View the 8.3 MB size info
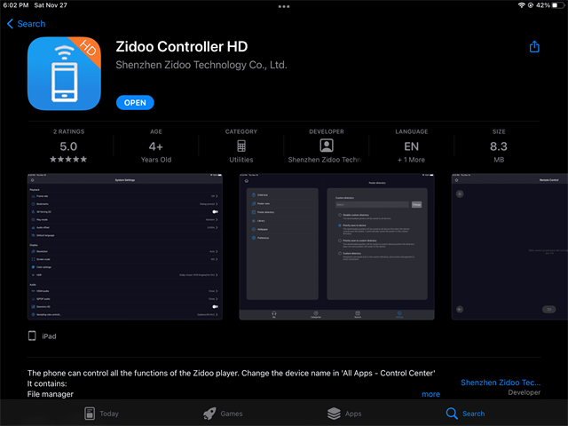The width and height of the screenshot is (568, 426). tap(499, 146)
